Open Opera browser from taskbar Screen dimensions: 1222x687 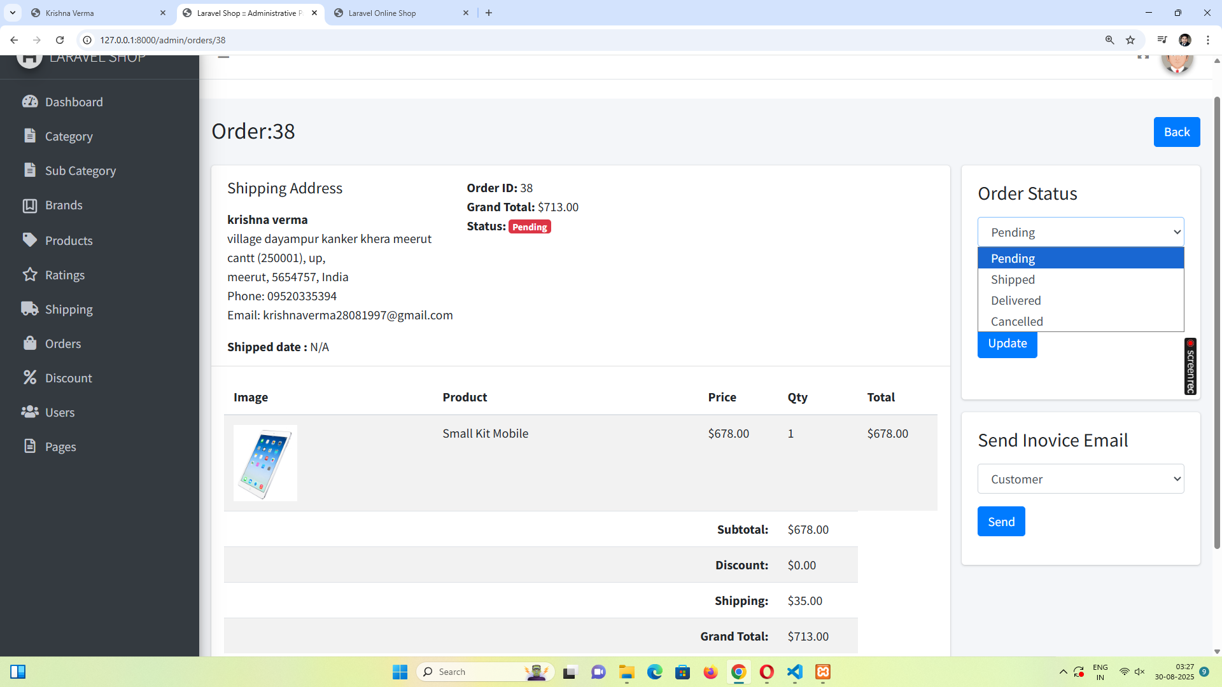(767, 672)
